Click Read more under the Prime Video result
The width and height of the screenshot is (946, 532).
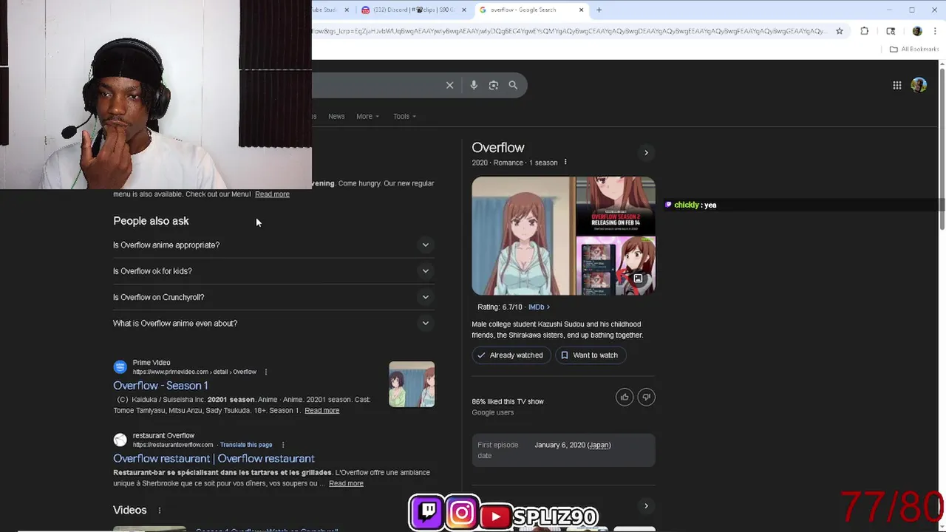321,411
